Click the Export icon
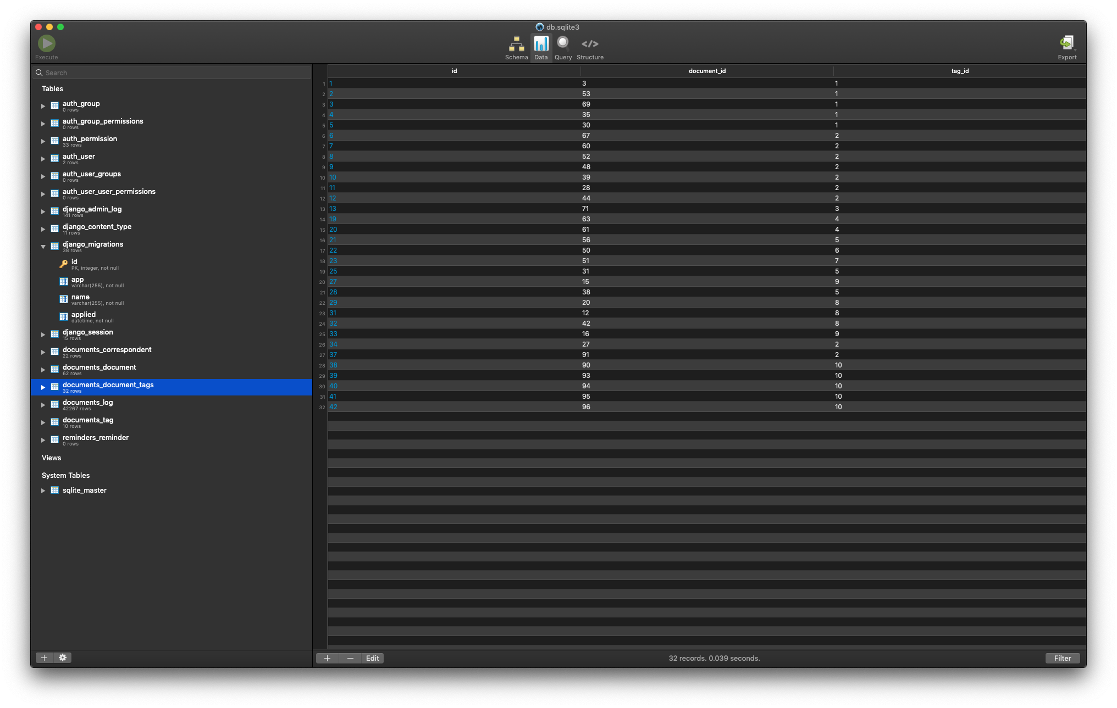 coord(1067,43)
